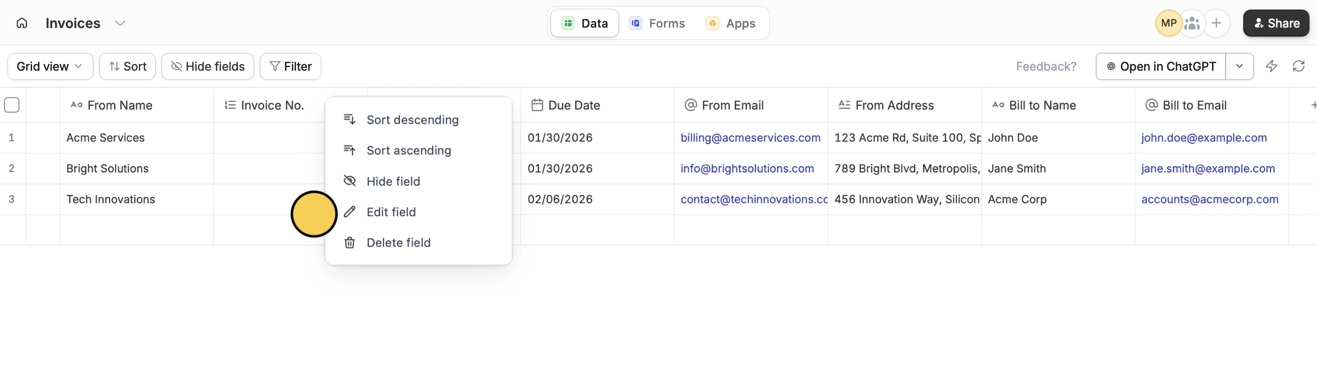Choose Hide field in the context menu

click(x=418, y=181)
